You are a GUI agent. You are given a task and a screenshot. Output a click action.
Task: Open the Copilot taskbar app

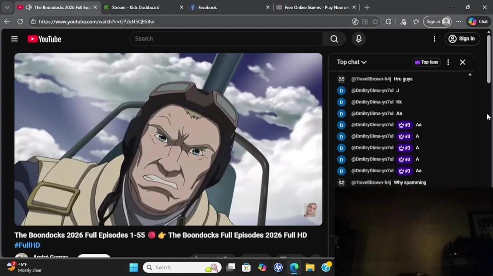(x=262, y=267)
